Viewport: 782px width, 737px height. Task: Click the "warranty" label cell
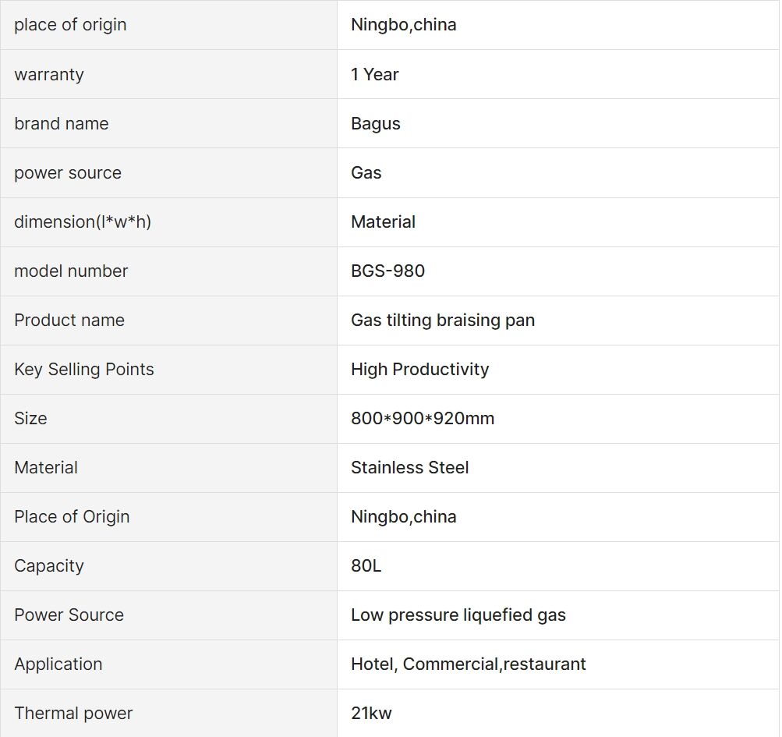[49, 75]
